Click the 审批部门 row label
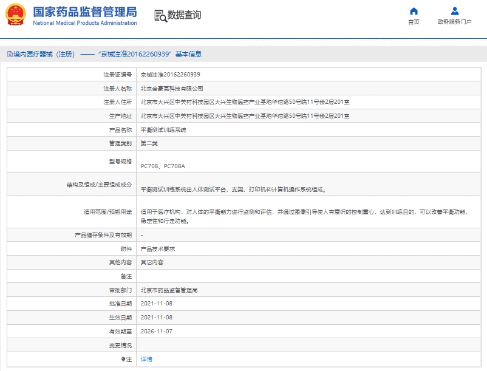487x371 pixels. tap(120, 290)
